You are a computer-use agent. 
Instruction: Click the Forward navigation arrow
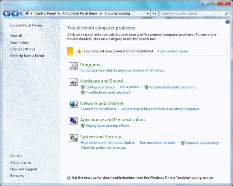(x=15, y=14)
